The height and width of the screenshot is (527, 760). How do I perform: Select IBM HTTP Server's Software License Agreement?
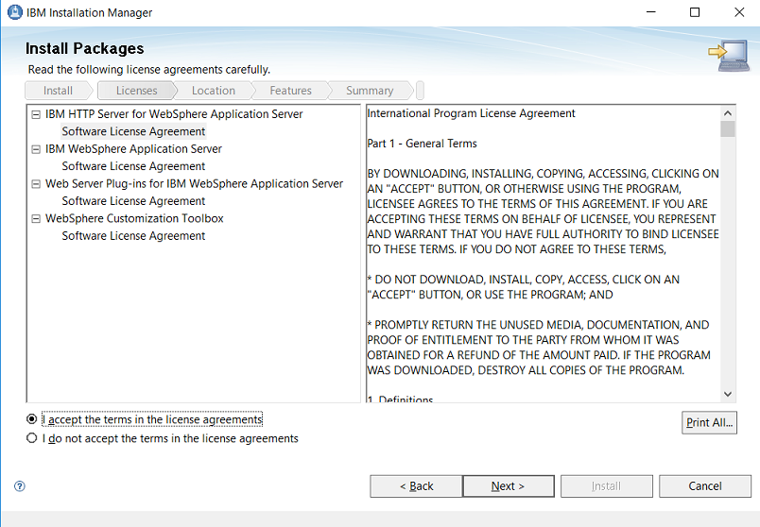click(133, 131)
